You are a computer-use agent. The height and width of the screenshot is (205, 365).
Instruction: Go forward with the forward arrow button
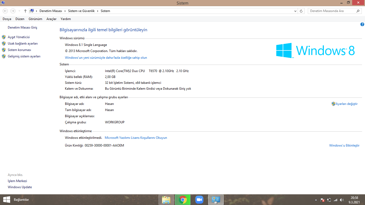13,11
